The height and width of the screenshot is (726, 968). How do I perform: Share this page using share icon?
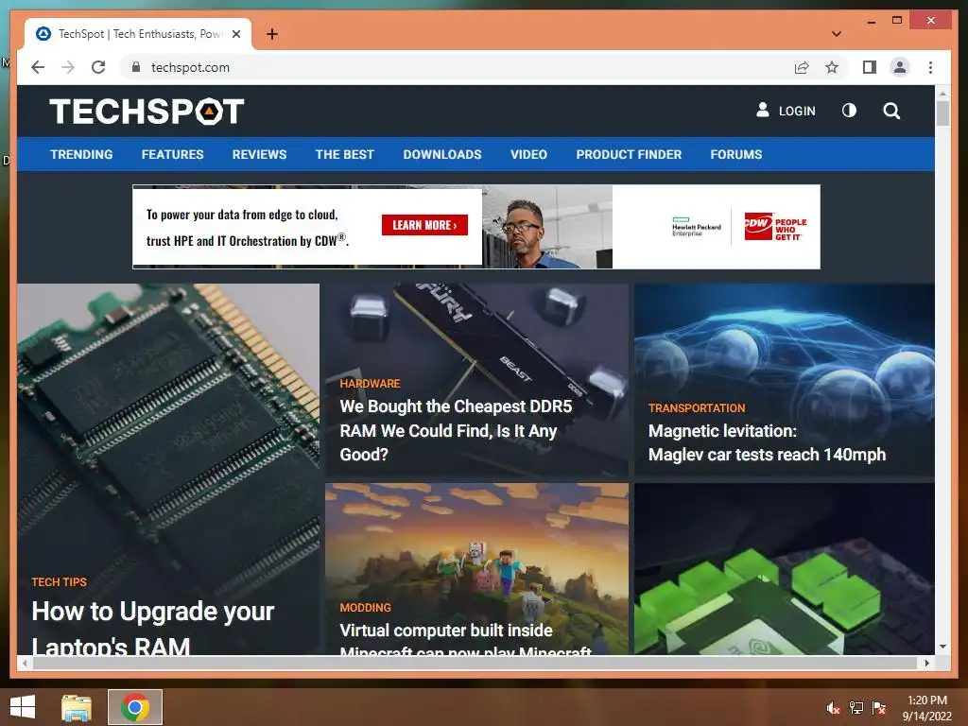(802, 67)
